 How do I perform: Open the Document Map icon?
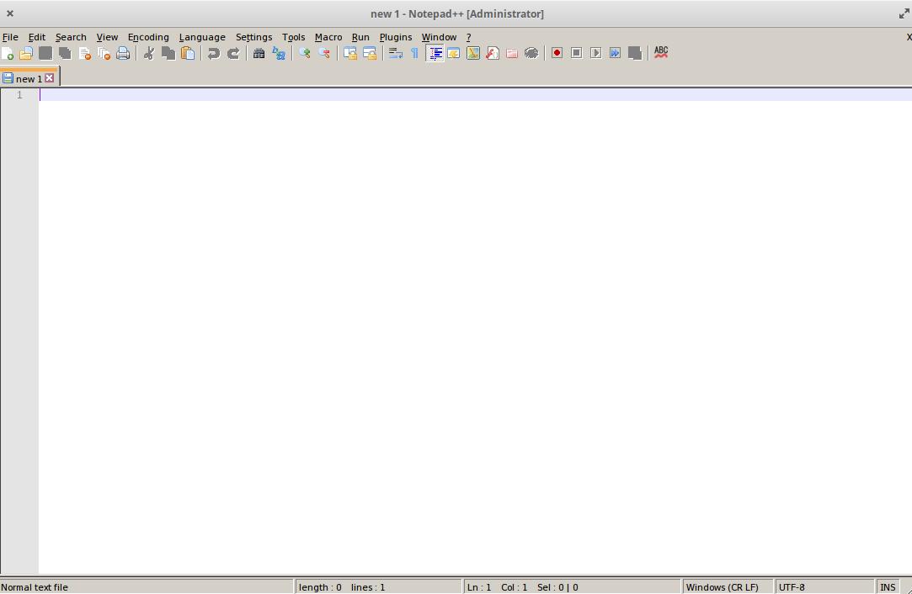(x=473, y=54)
